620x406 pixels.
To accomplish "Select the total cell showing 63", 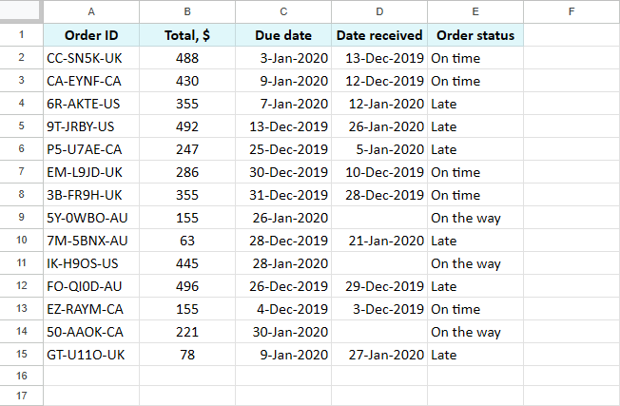I will tap(187, 241).
